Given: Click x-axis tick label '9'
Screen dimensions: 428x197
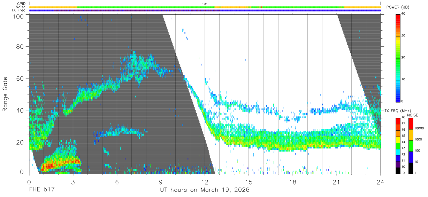Looking at the screenshot, I should [x=161, y=182].
